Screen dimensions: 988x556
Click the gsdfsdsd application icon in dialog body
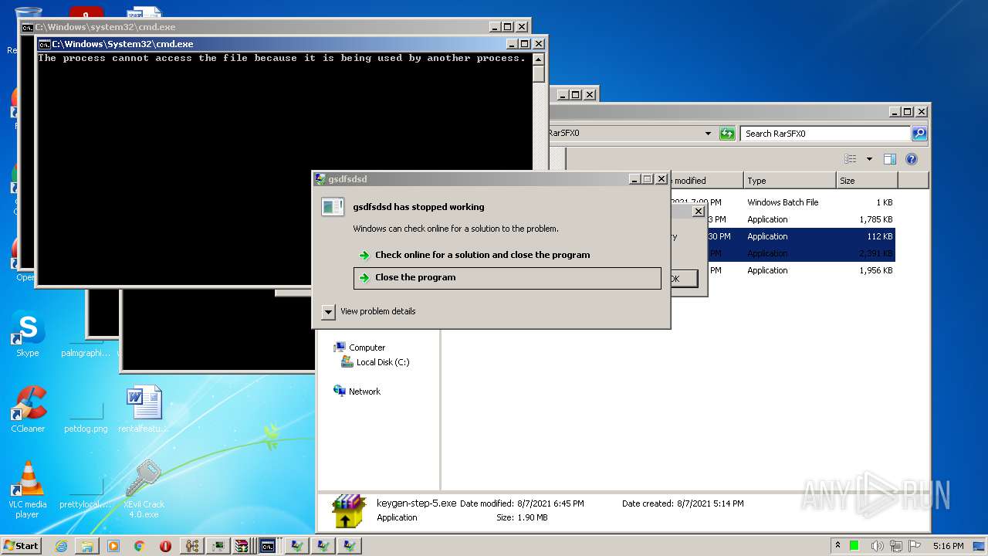coord(333,207)
